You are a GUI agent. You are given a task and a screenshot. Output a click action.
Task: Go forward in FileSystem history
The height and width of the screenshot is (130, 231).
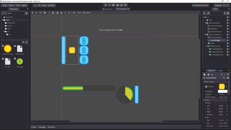click(5, 13)
